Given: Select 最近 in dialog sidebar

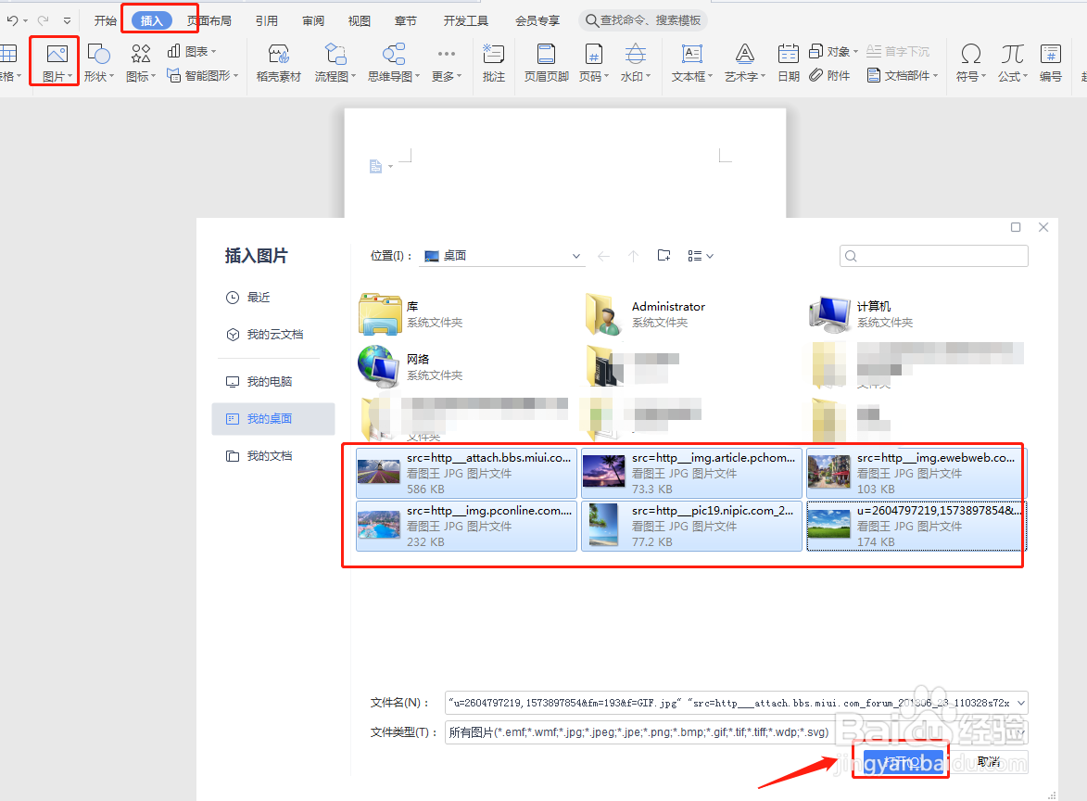Looking at the screenshot, I should coord(248,297).
